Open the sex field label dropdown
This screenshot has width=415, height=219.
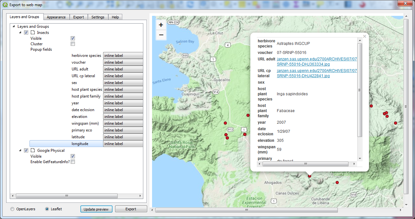point(123,83)
